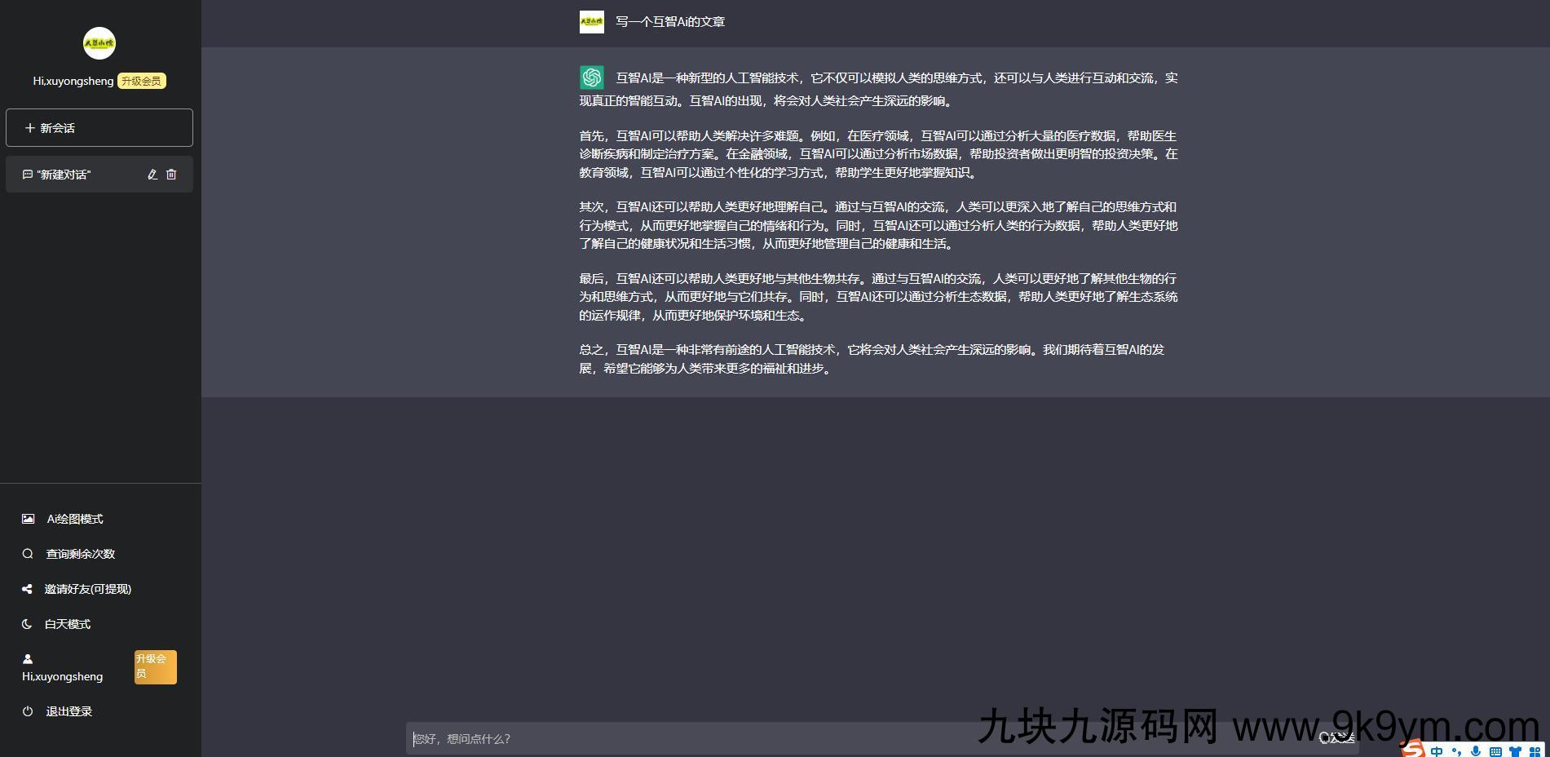Click the yellow 升级会员 badge near username
The width and height of the screenshot is (1550, 757).
coord(142,81)
